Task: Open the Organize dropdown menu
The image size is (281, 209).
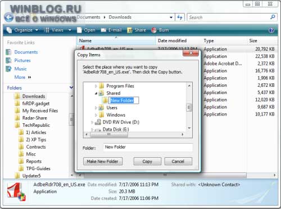Action: point(22,30)
